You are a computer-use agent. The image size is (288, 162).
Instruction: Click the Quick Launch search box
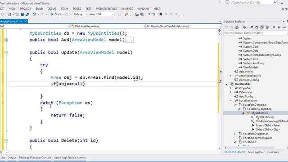tap(254, 2)
